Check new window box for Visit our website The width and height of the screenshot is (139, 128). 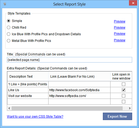(123, 96)
